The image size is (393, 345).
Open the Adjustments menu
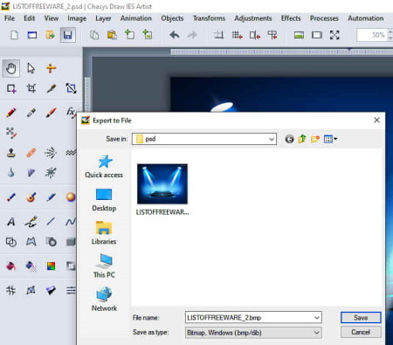point(253,18)
